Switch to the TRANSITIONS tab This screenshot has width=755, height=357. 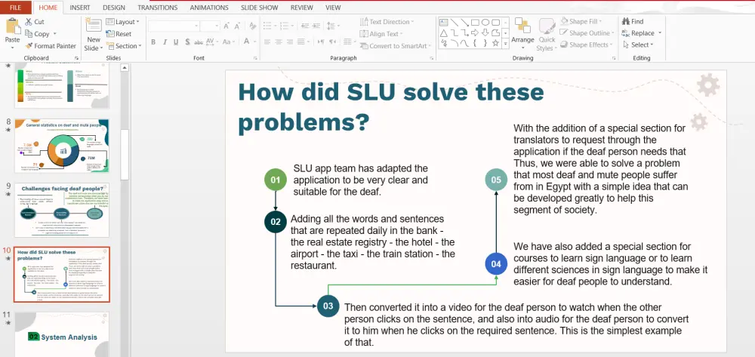158,8
